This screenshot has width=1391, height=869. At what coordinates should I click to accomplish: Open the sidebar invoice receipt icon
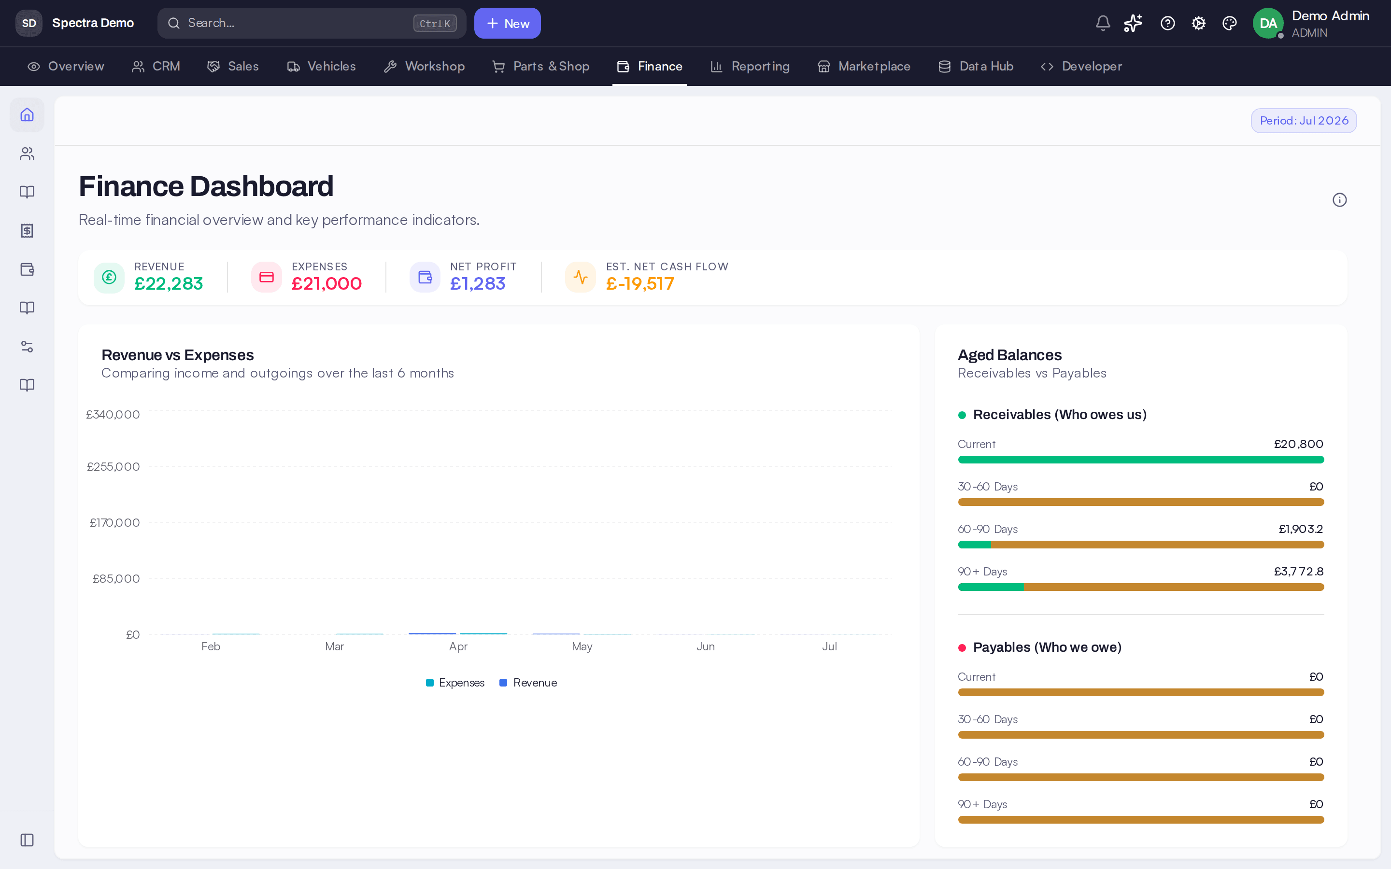(x=27, y=230)
